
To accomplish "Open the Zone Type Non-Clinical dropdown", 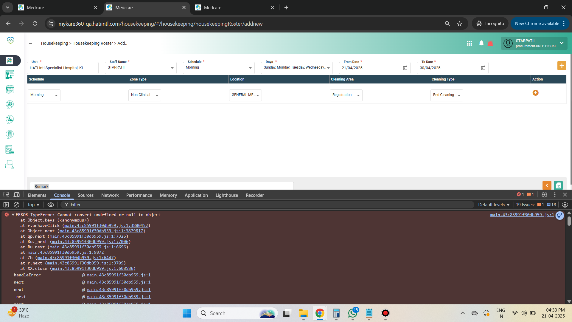I will click(x=145, y=95).
